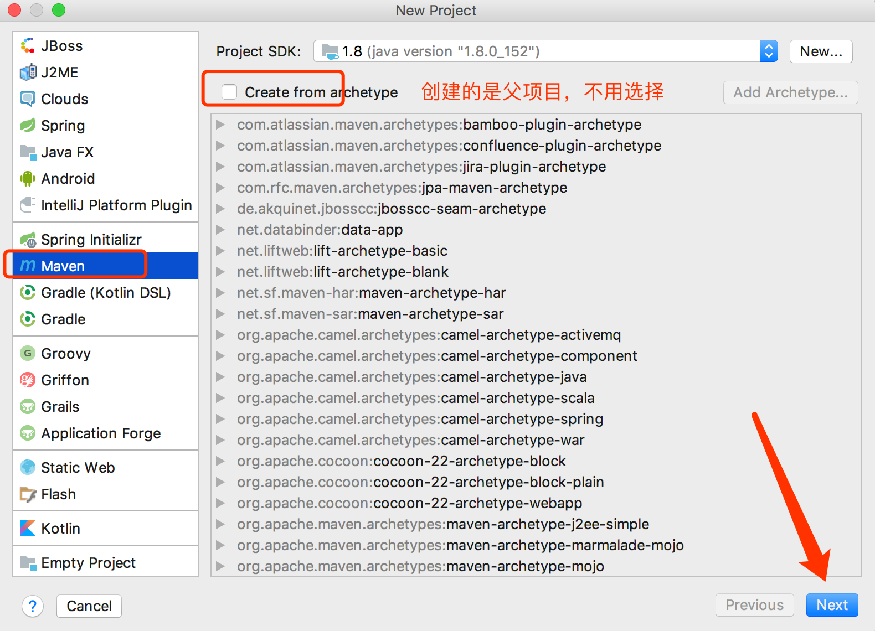875x631 pixels.
Task: Expand the camel-archetype-component entry
Action: (220, 356)
